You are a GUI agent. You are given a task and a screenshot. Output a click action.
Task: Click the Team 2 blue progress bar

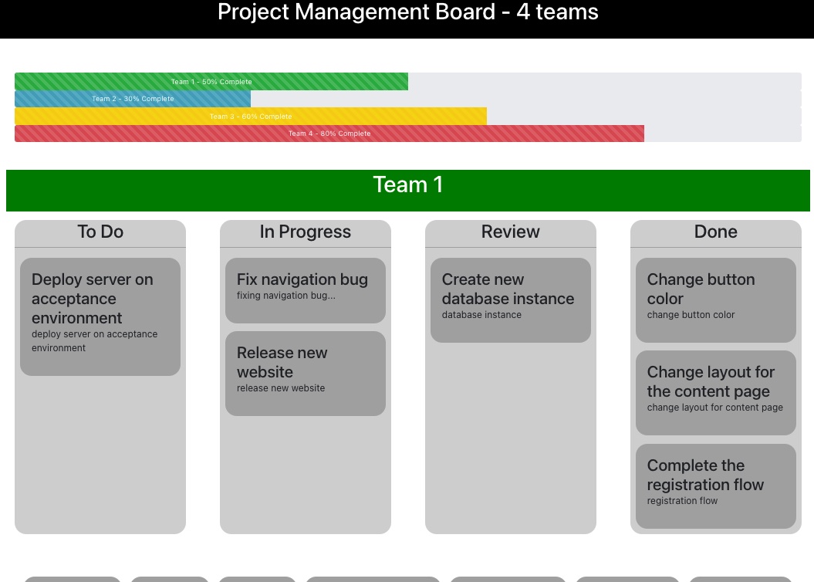pyautogui.click(x=133, y=99)
